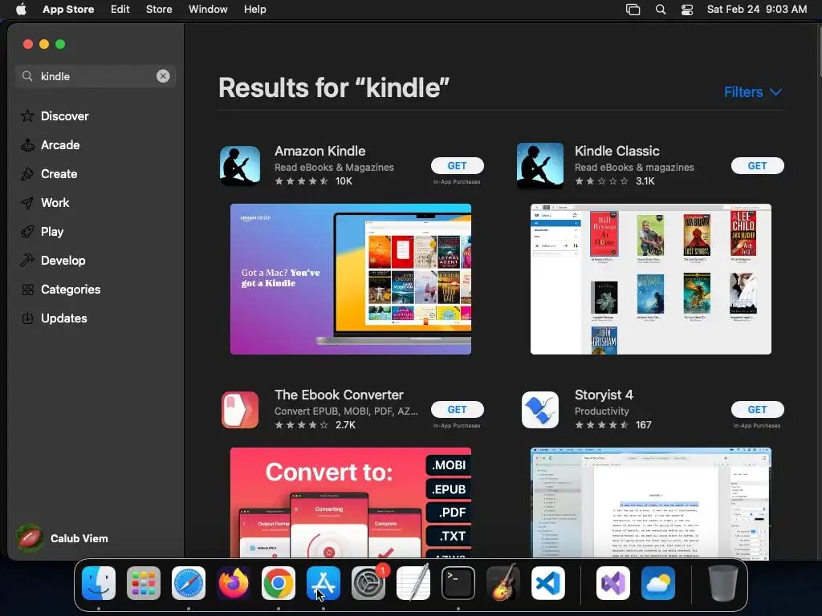Open Finder from the dock
The height and width of the screenshot is (616, 822).
(x=99, y=583)
